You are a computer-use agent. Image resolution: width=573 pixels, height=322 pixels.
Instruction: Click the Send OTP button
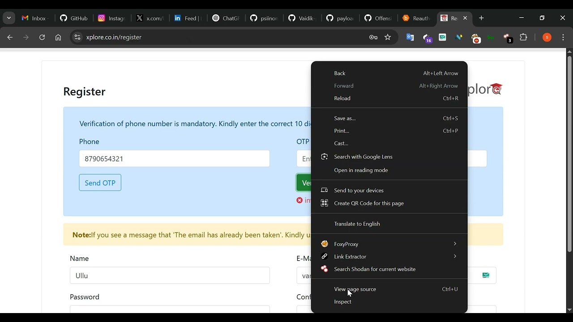click(x=100, y=182)
